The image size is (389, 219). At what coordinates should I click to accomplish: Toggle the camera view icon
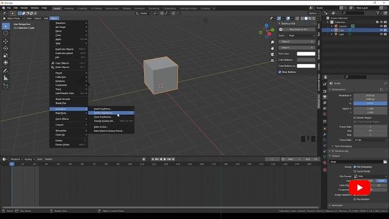click(272, 54)
